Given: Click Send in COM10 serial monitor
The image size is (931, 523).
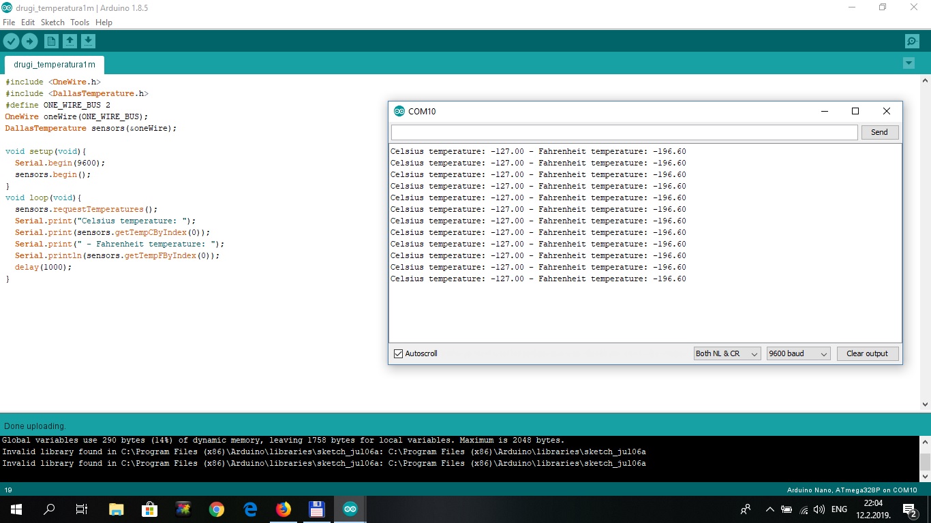Looking at the screenshot, I should click(880, 132).
